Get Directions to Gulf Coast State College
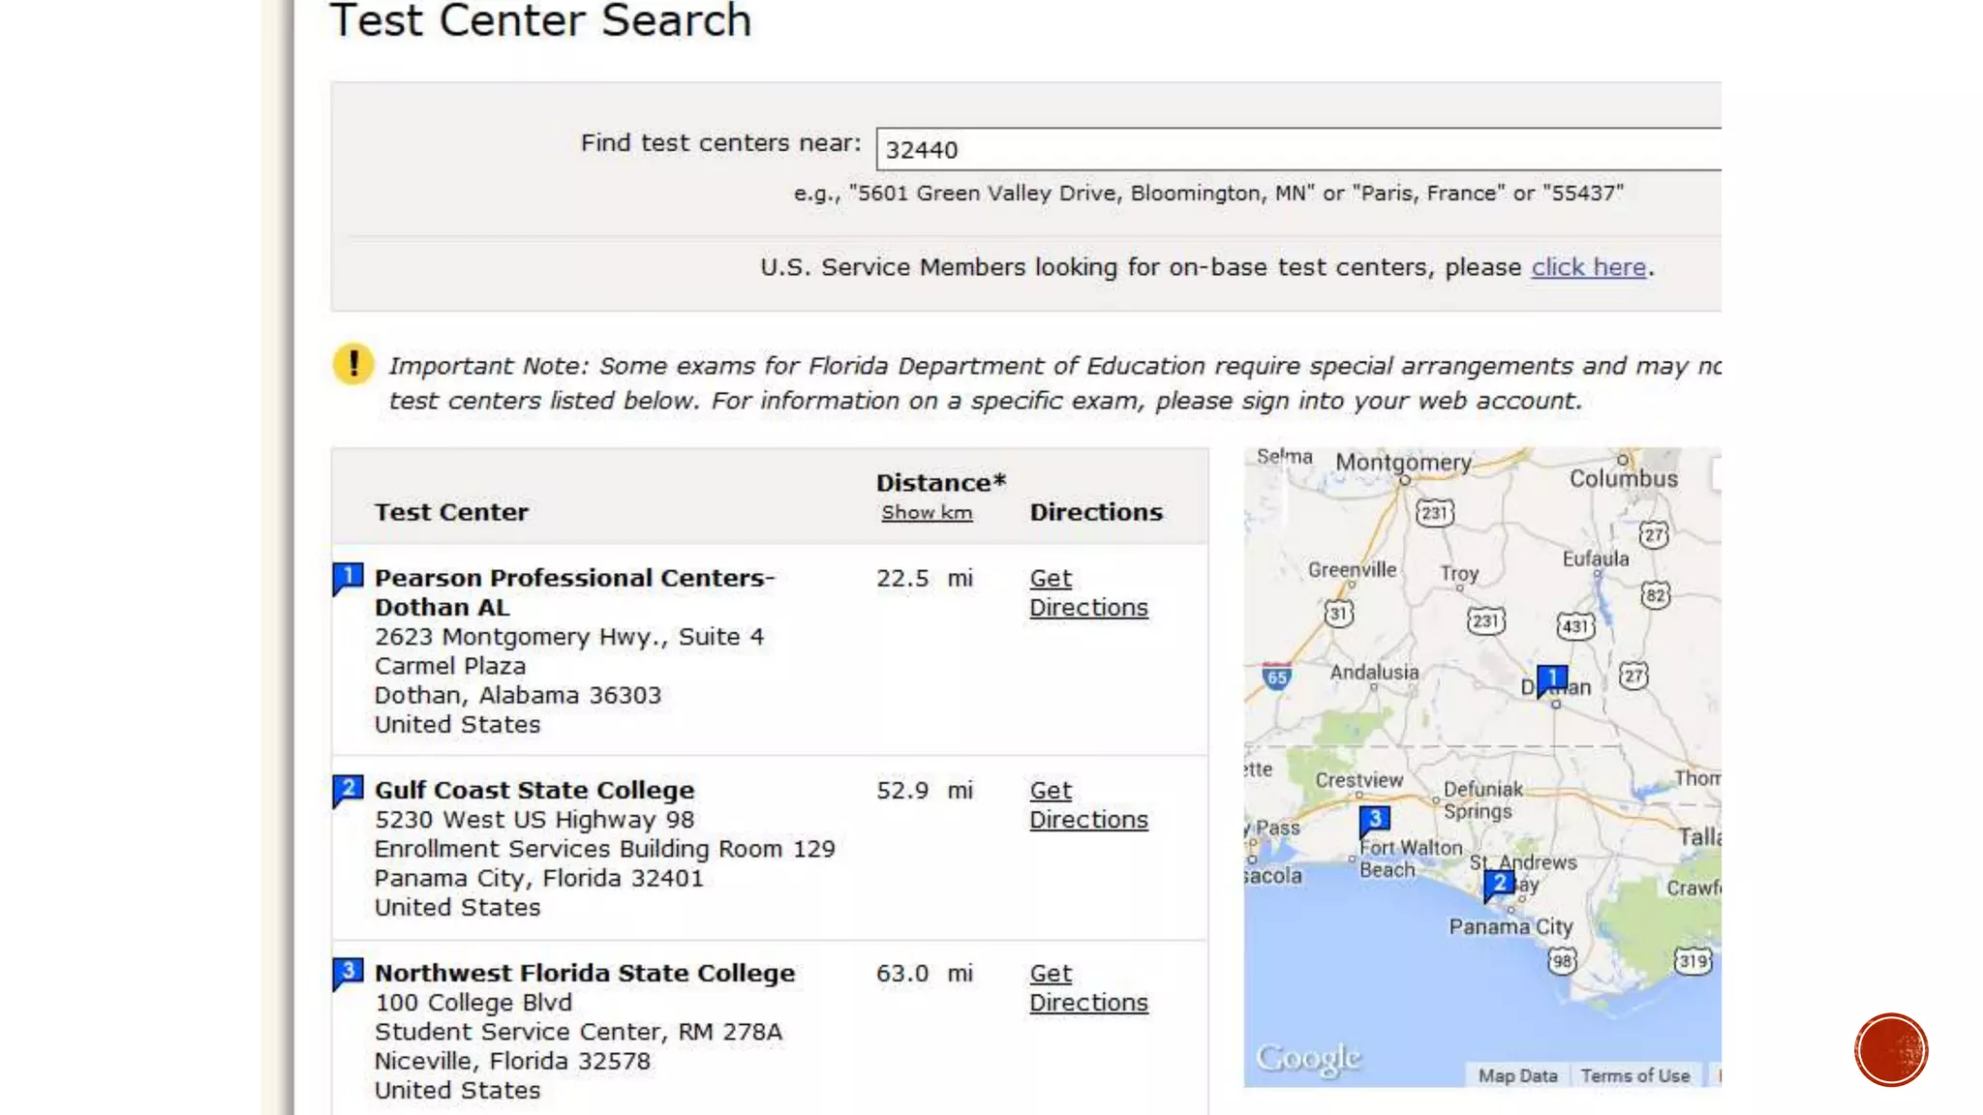 tap(1087, 804)
